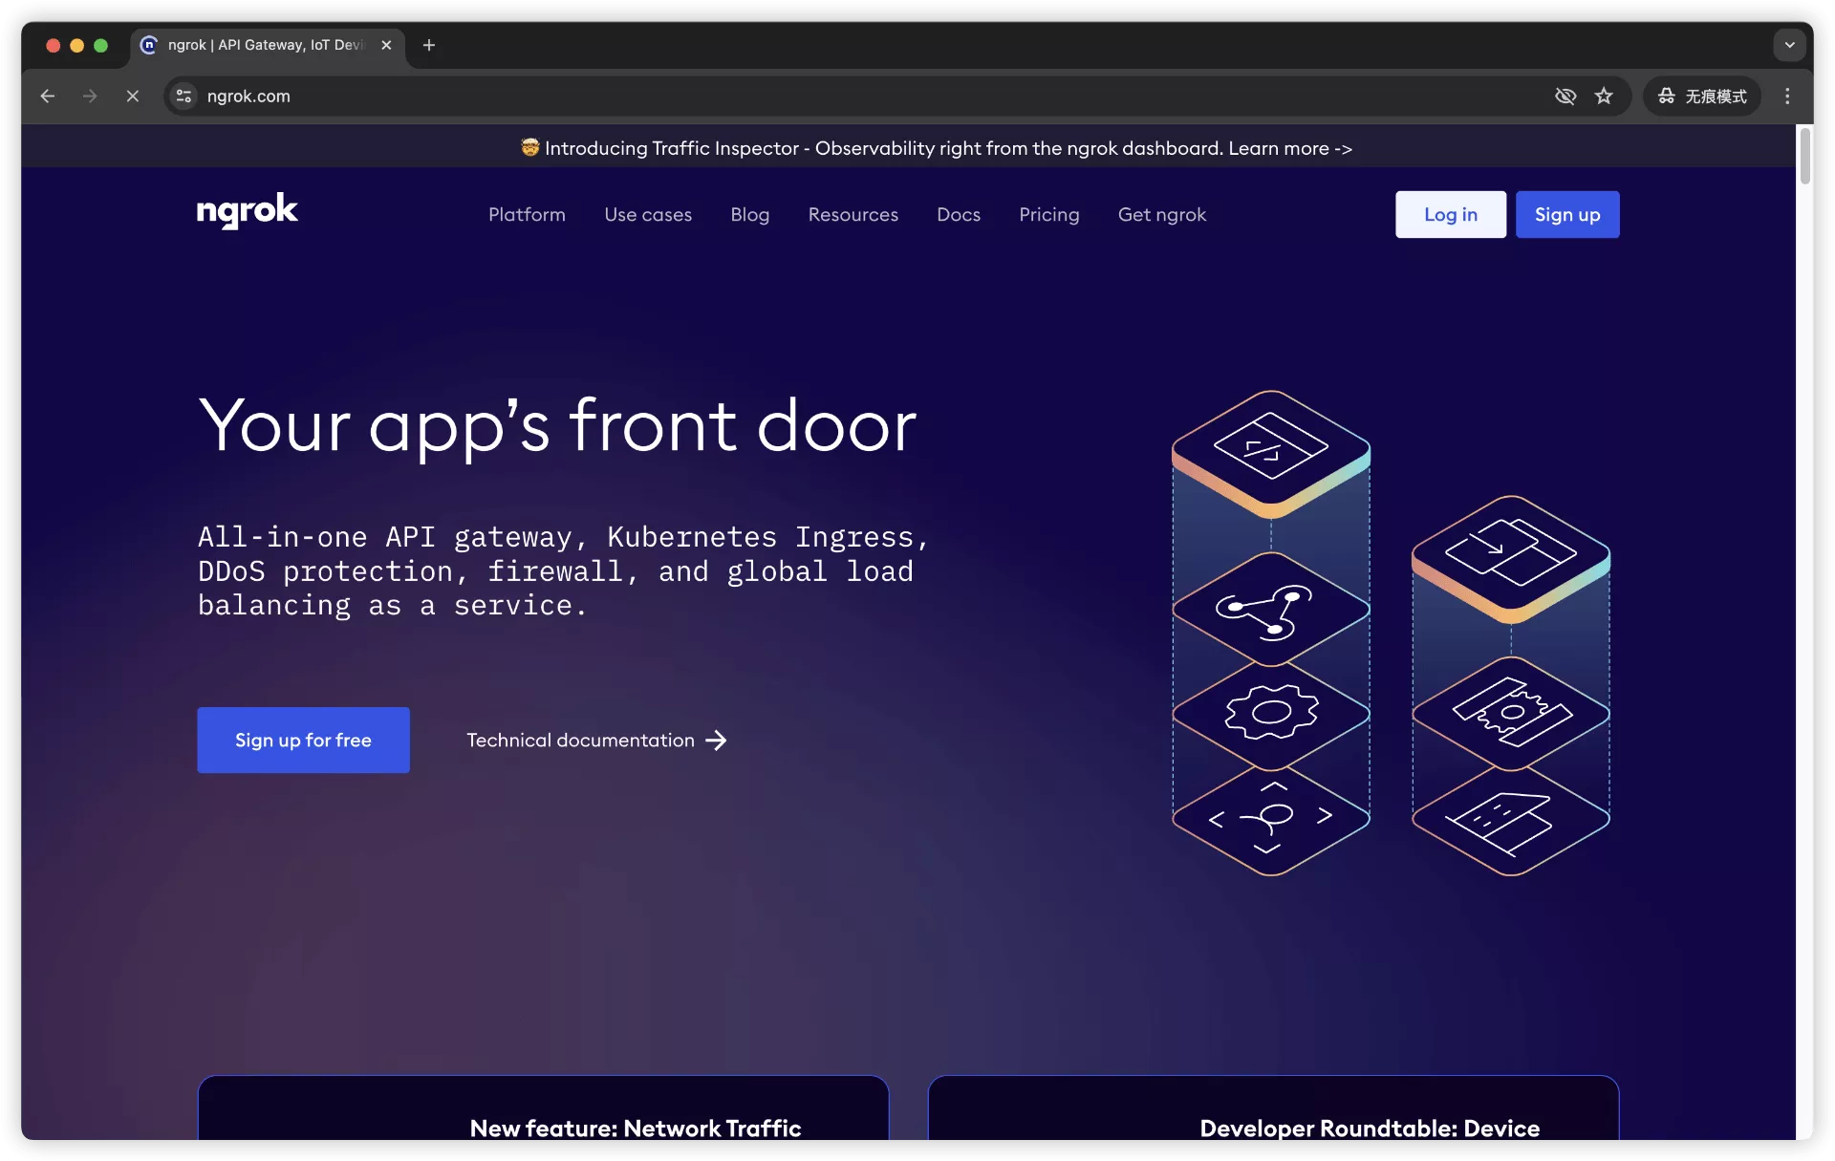
Task: Click Get ngrok in the navigation
Action: 1162,215
